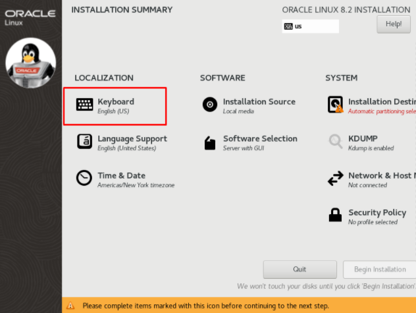Click the 'English (United States)' text
This screenshot has height=313, width=416.
click(127, 148)
